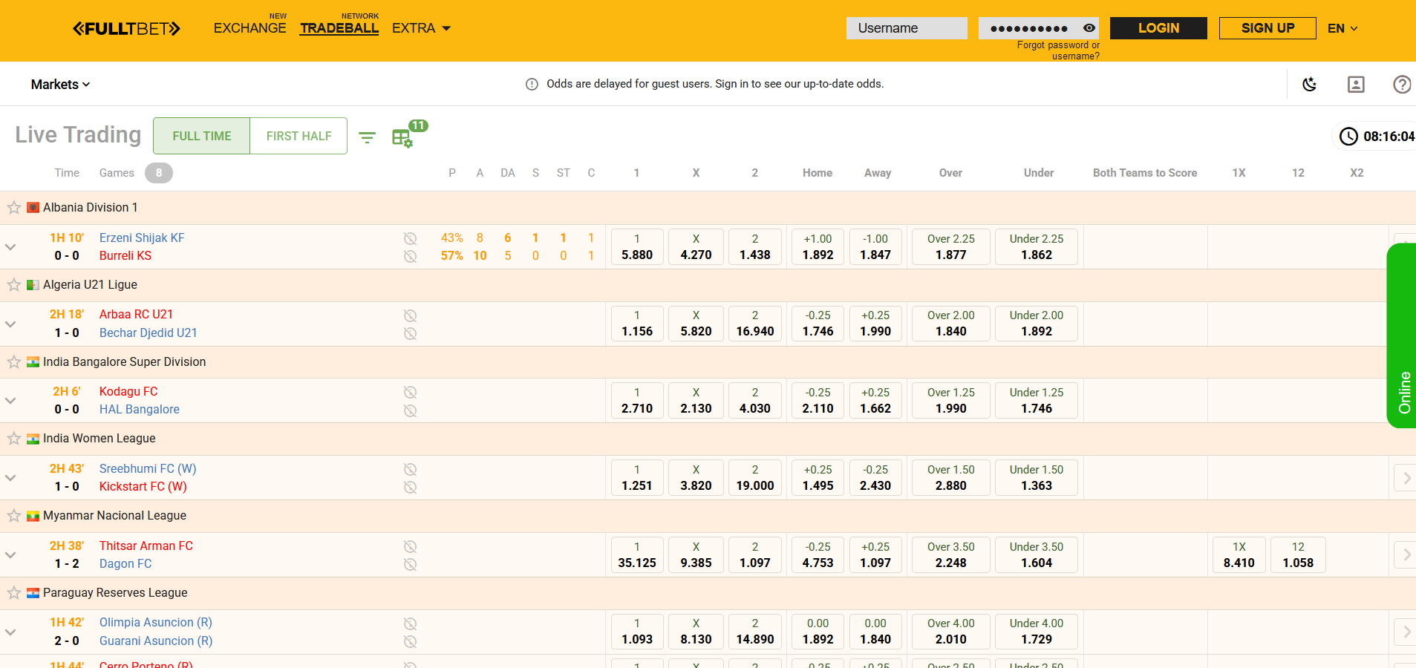This screenshot has height=668, width=1416.
Task: Open the help question mark icon
Action: (x=1401, y=85)
